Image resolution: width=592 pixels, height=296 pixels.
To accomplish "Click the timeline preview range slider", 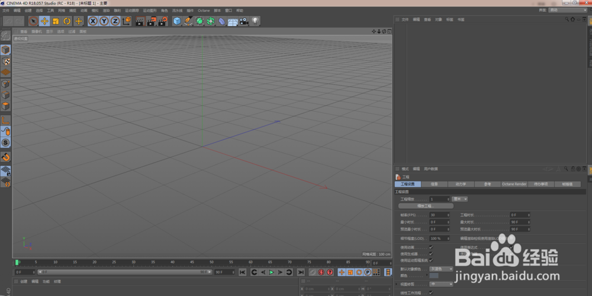I will (124, 272).
